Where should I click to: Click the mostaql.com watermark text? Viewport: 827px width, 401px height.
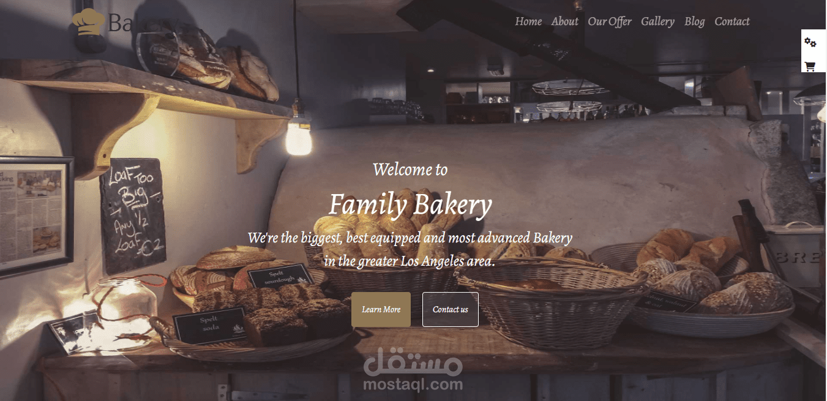click(413, 384)
